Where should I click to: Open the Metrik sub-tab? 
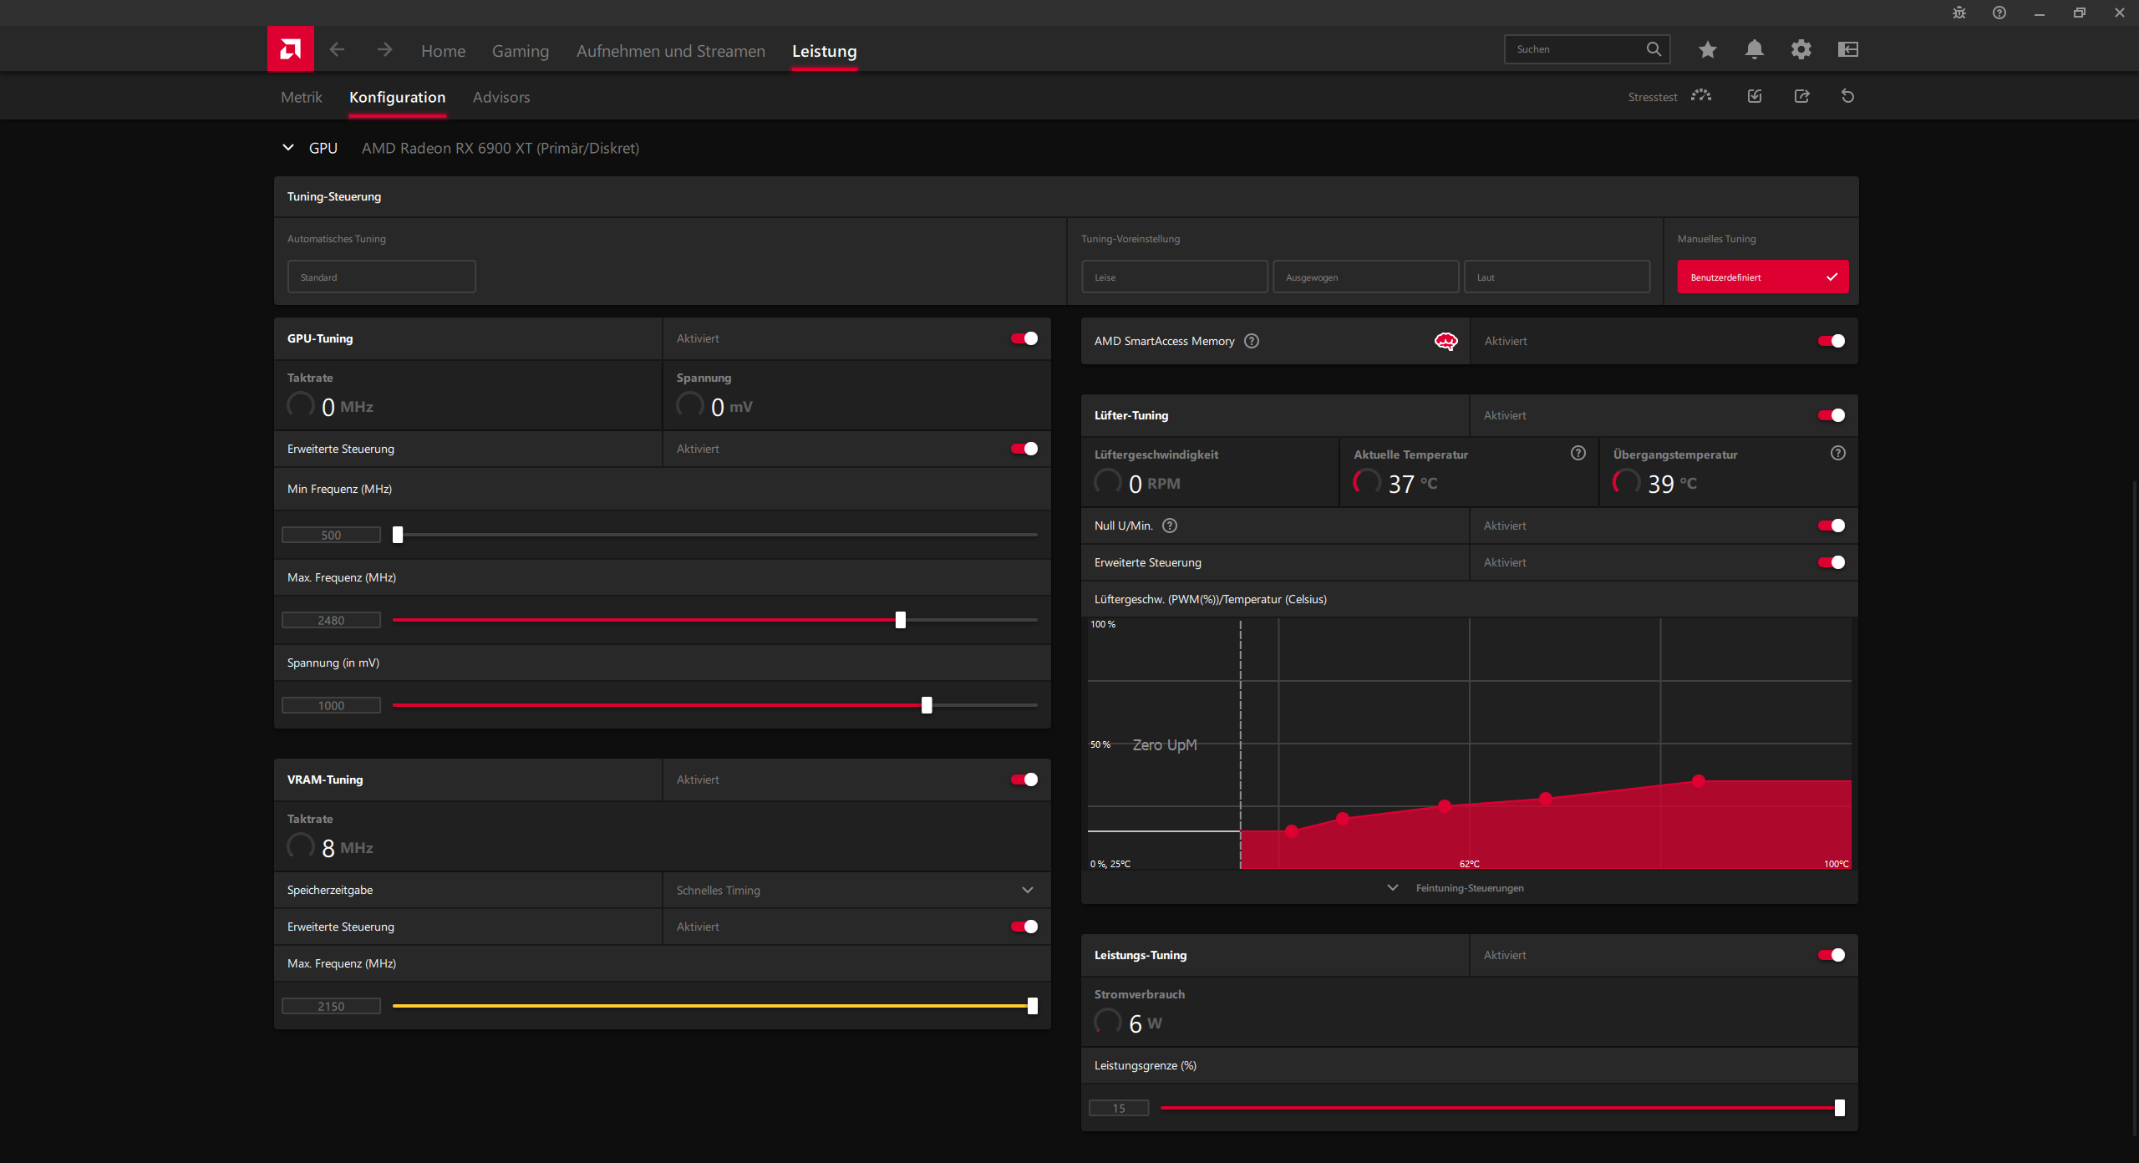click(x=301, y=97)
